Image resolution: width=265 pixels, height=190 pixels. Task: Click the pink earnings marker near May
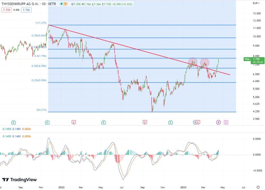(226, 122)
